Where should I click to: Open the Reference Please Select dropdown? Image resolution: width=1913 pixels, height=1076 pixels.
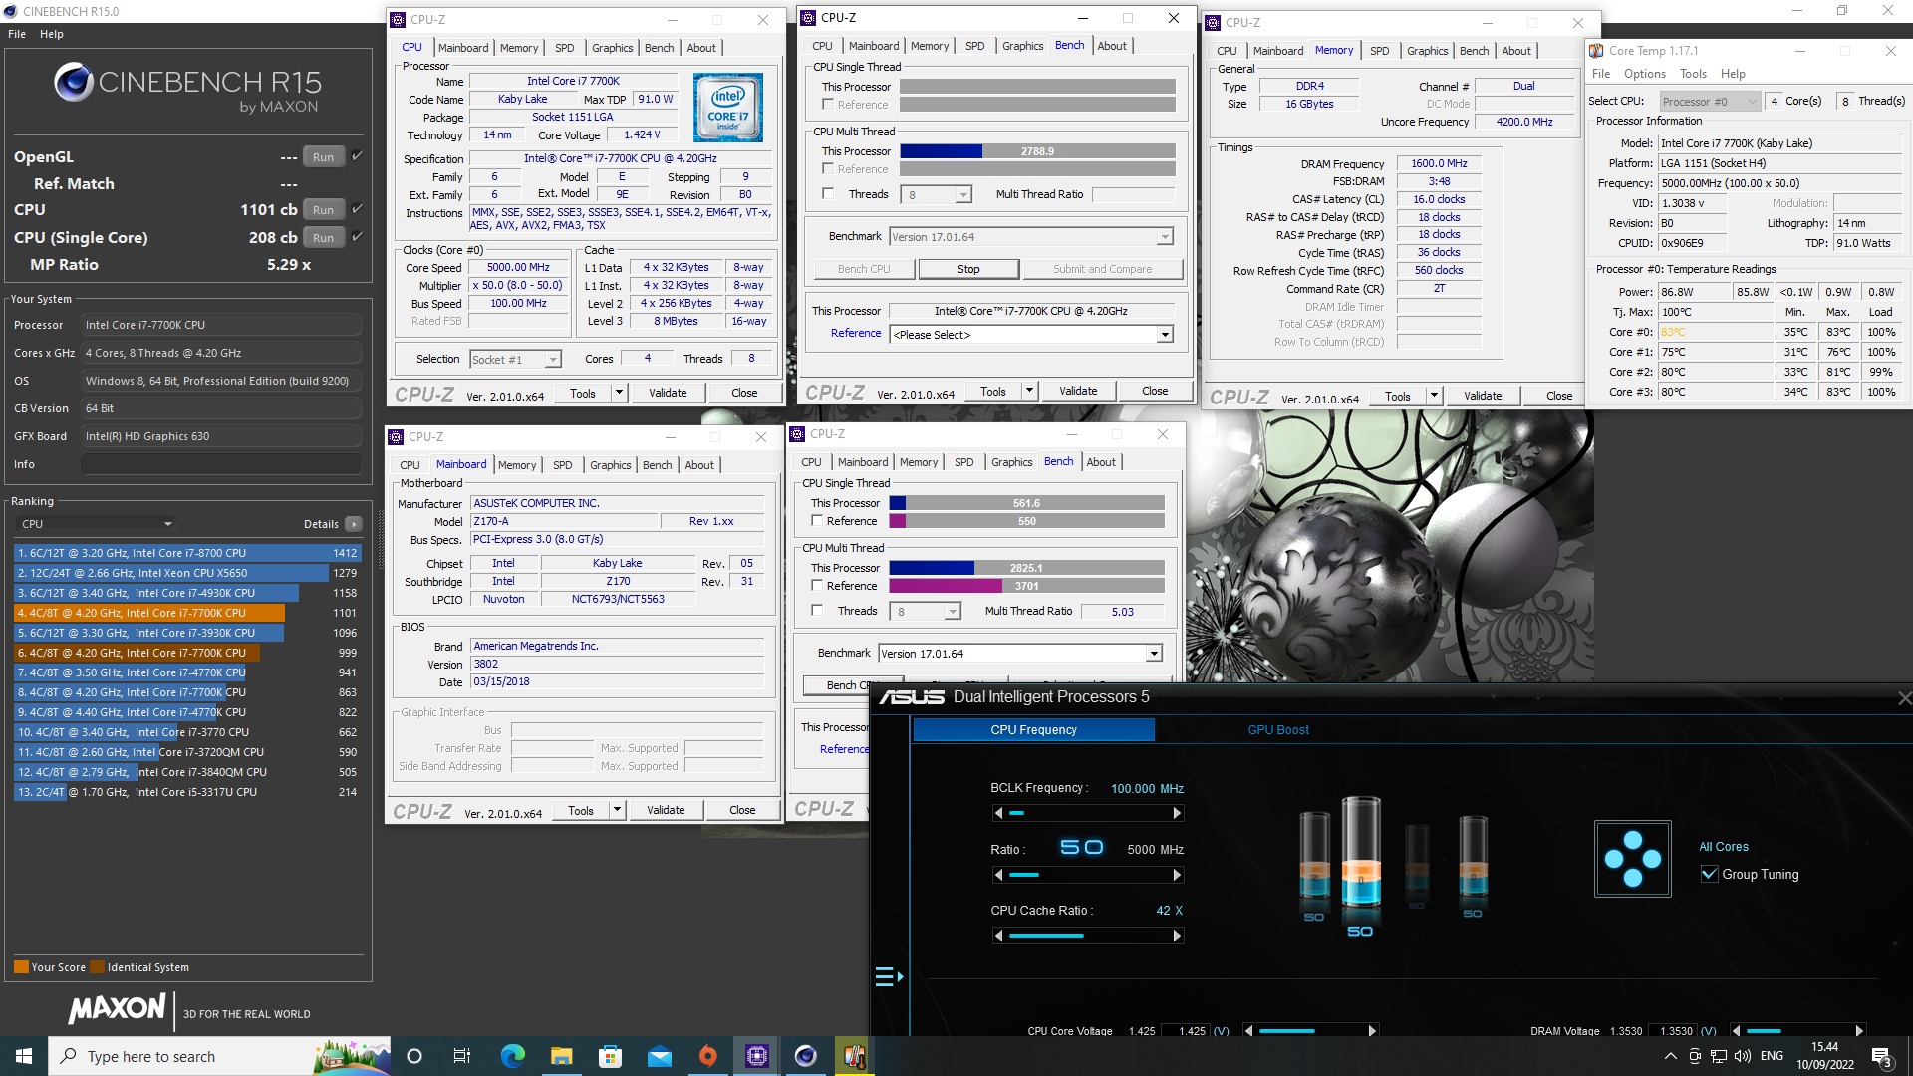1030,335
